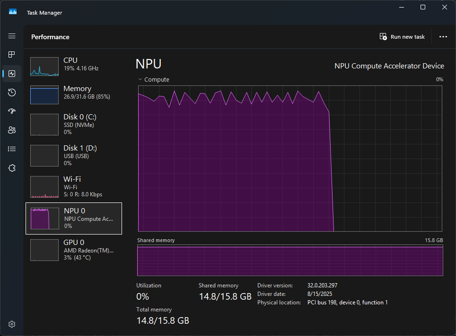Open the Users page
The width and height of the screenshot is (456, 336).
point(11,130)
